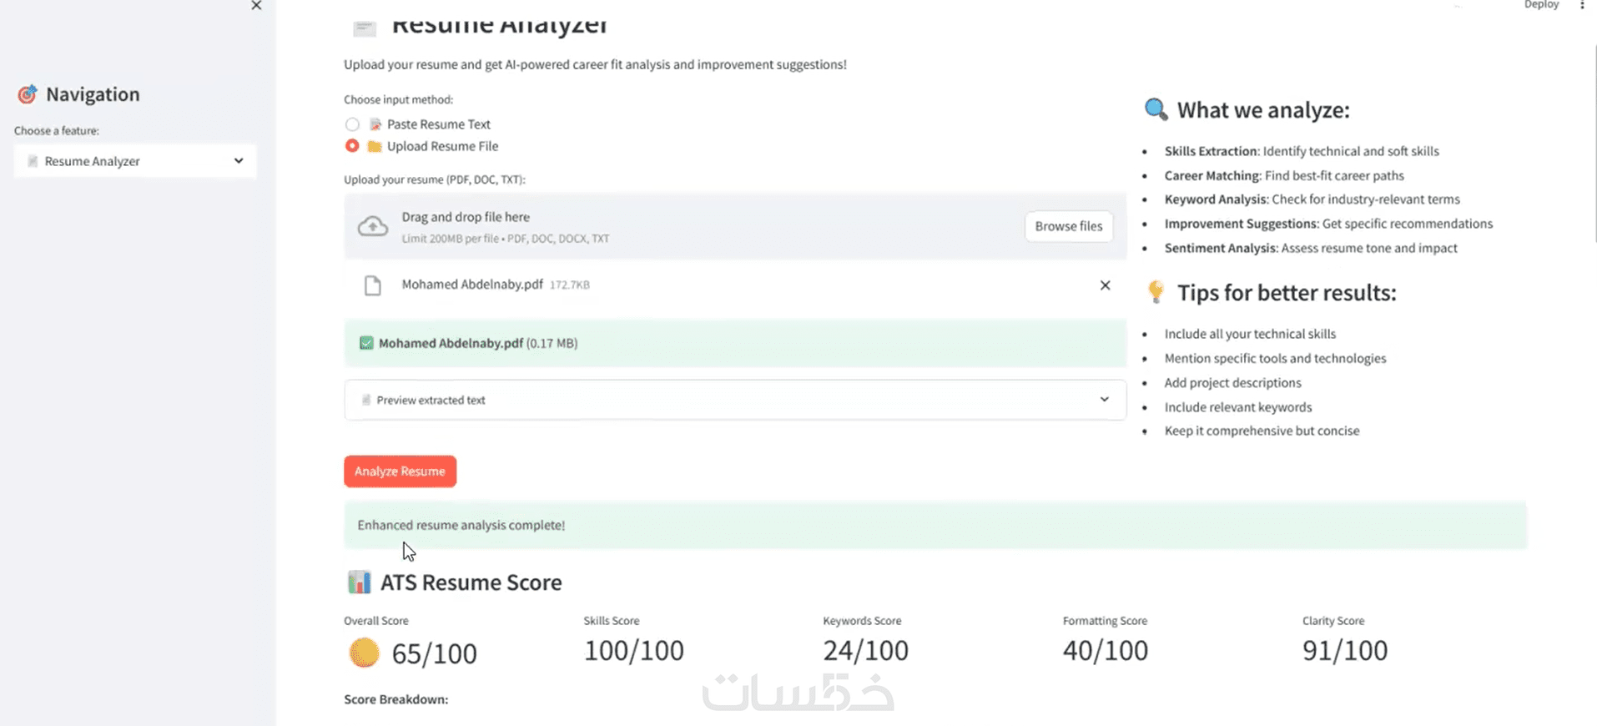Click the green checkmark beside the uploaded file name
Image resolution: width=1597 pixels, height=726 pixels.
[366, 343]
